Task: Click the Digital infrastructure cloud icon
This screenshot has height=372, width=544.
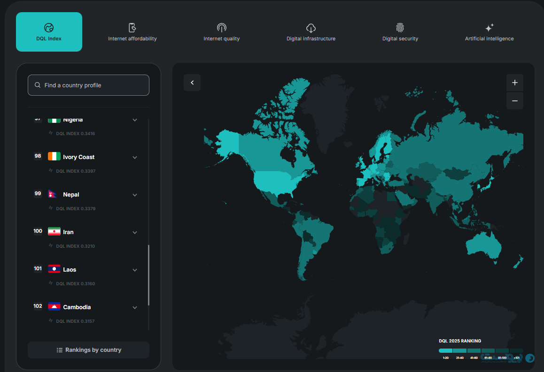Action: (311, 28)
